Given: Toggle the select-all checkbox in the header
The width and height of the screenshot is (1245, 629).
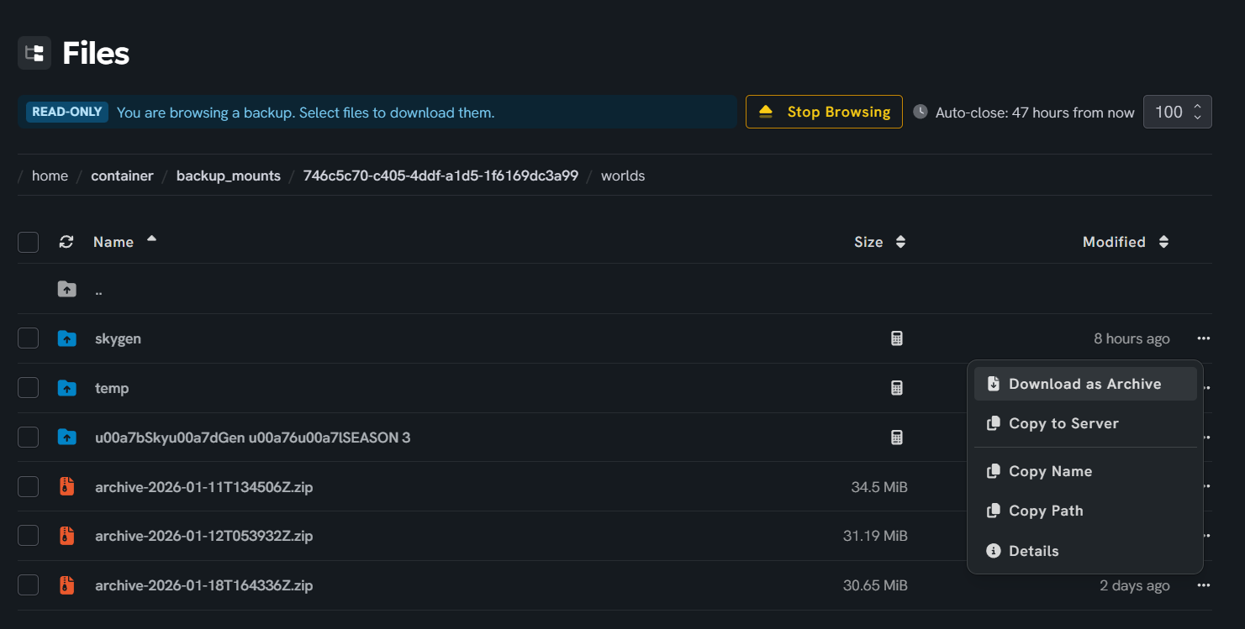Looking at the screenshot, I should click(29, 242).
